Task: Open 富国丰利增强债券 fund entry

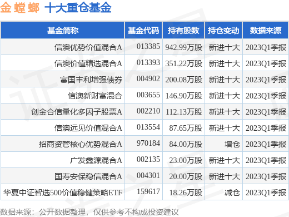Action: tap(91, 80)
